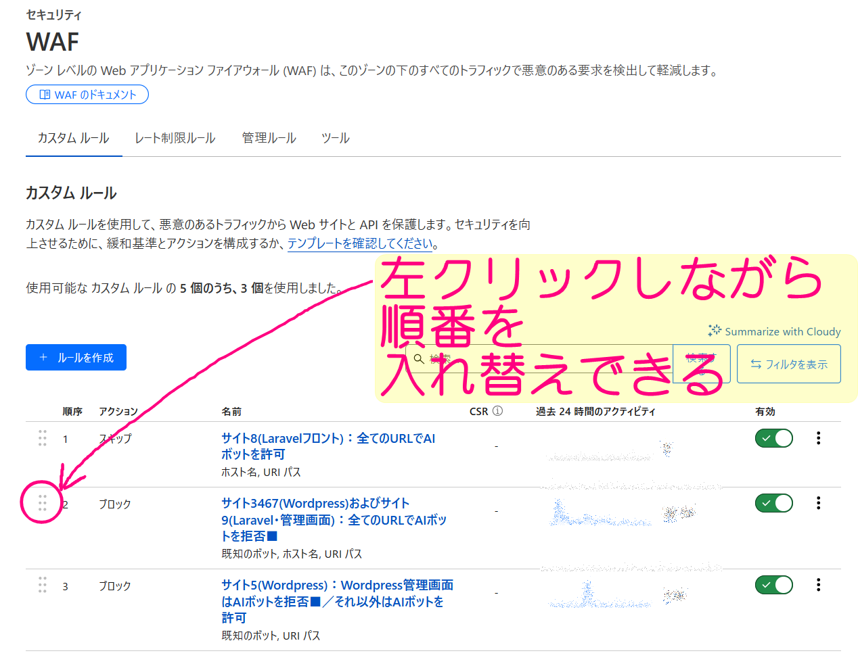Click the ブロック action in rule 3
Viewport: 858px width, 668px height.
click(x=115, y=586)
